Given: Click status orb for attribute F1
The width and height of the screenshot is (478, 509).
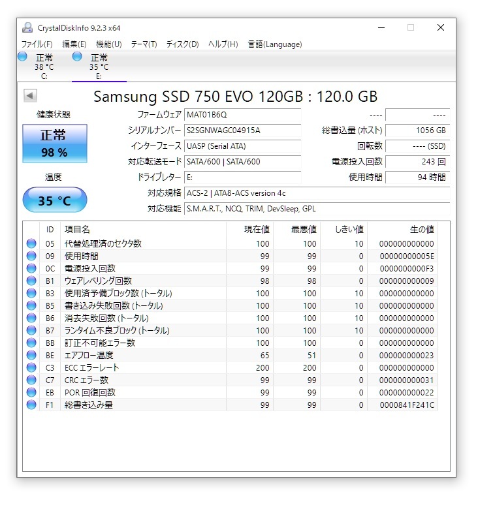Looking at the screenshot, I should click(x=31, y=405).
